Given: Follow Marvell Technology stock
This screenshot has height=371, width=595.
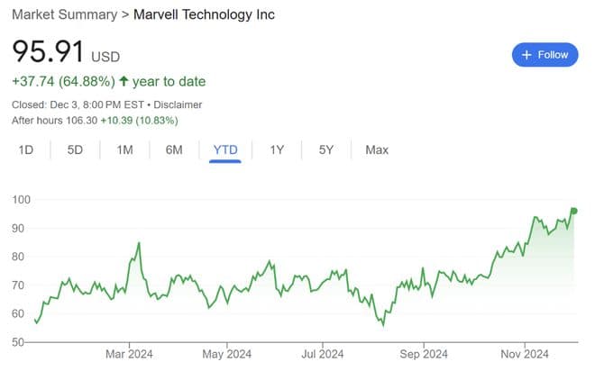Looking at the screenshot, I should coord(545,55).
